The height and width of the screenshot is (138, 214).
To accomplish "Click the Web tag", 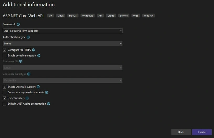I will tap(136, 16).
